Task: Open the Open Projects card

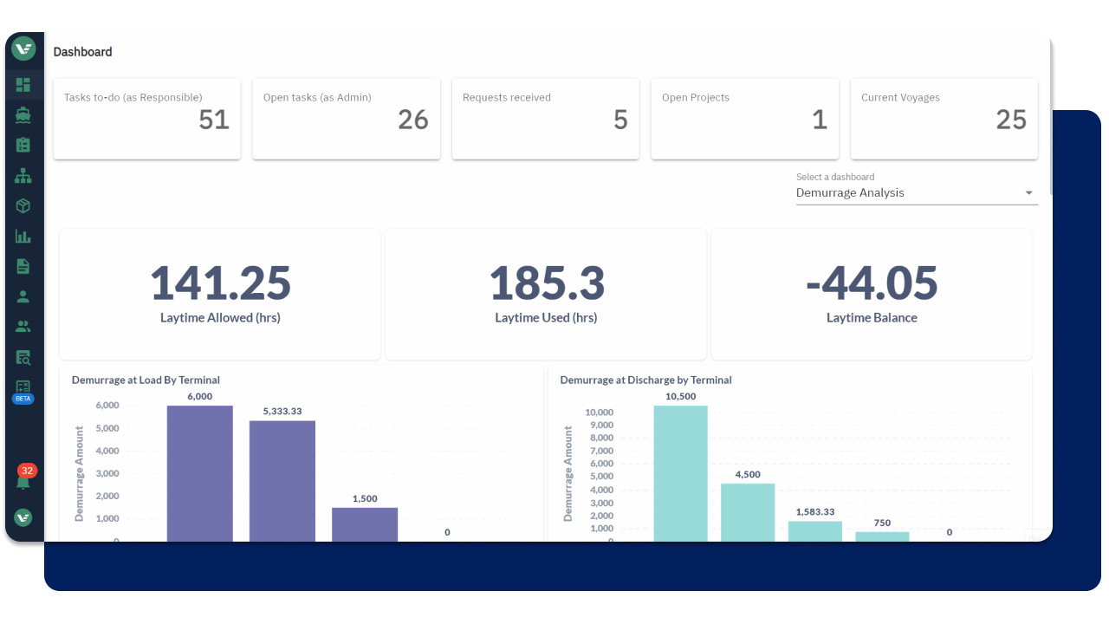Action: point(745,119)
